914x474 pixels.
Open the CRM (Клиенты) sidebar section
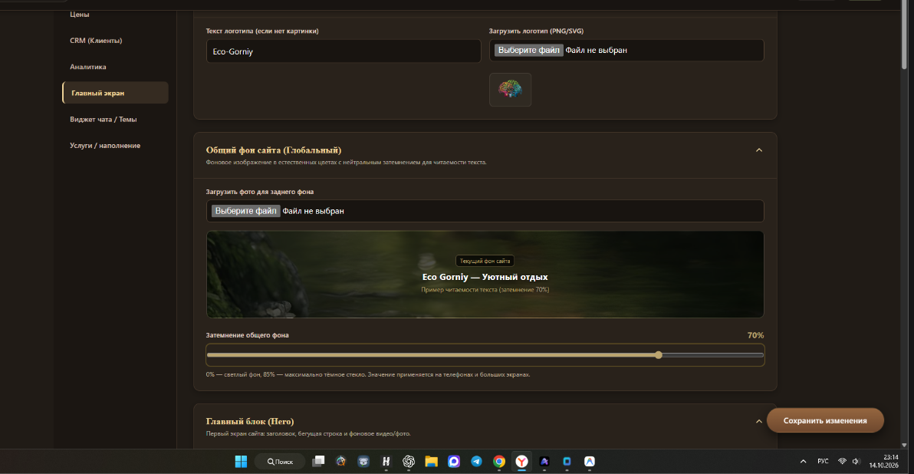coord(96,40)
